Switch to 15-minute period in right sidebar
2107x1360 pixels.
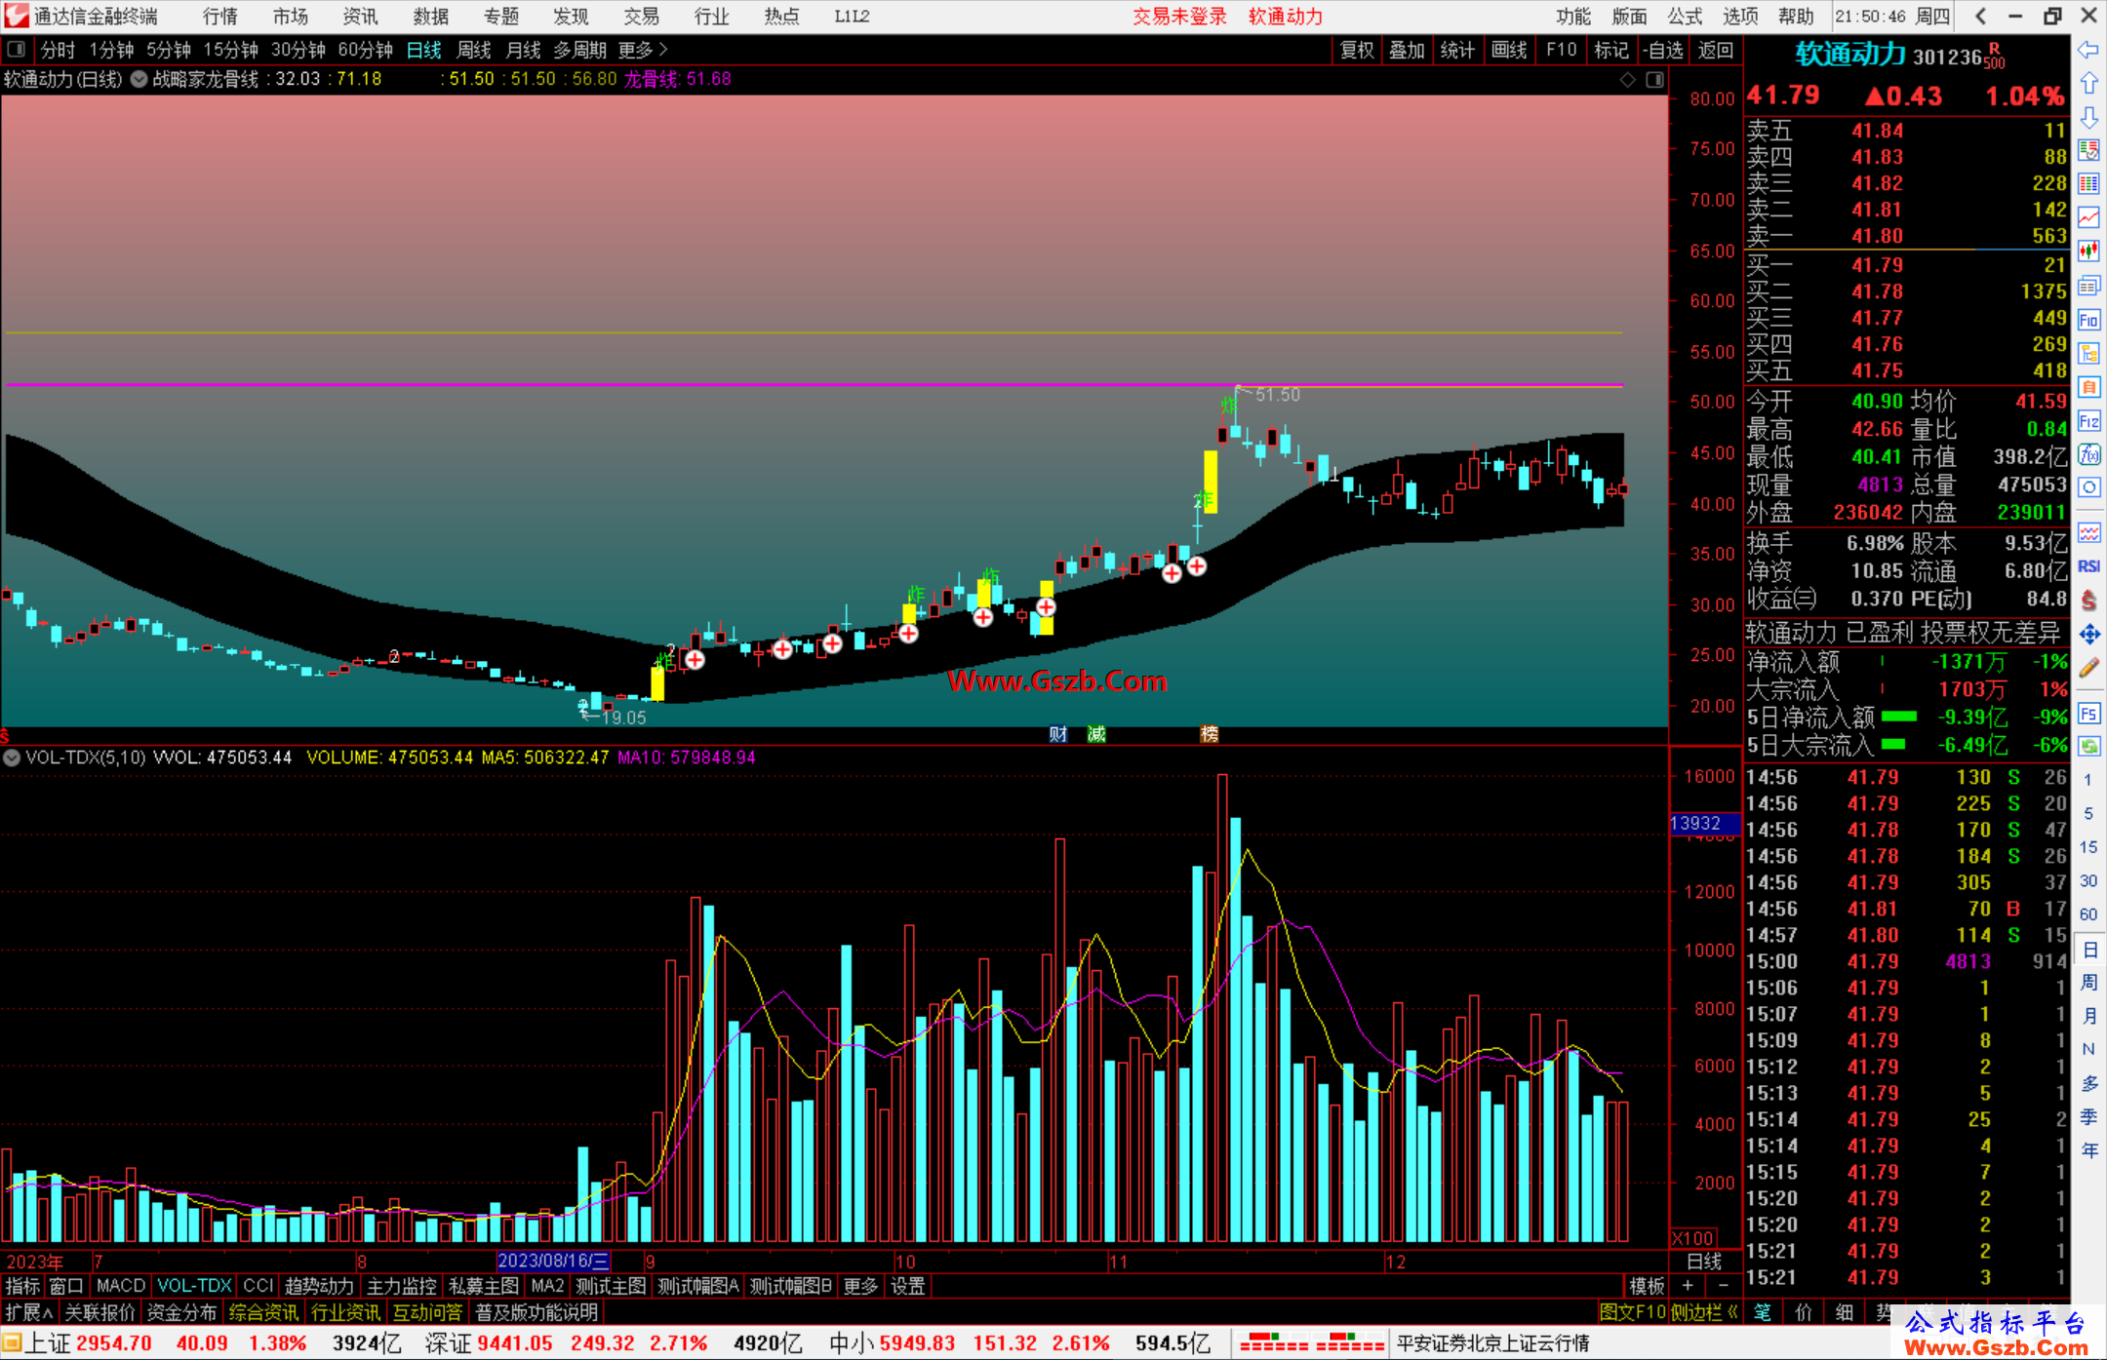[x=2088, y=847]
